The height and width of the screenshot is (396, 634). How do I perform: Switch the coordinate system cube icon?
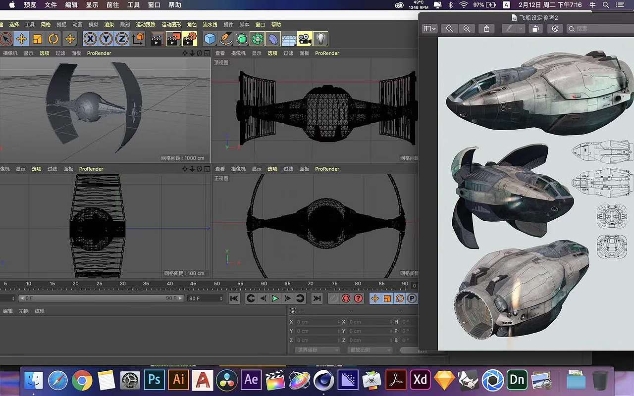pos(139,39)
